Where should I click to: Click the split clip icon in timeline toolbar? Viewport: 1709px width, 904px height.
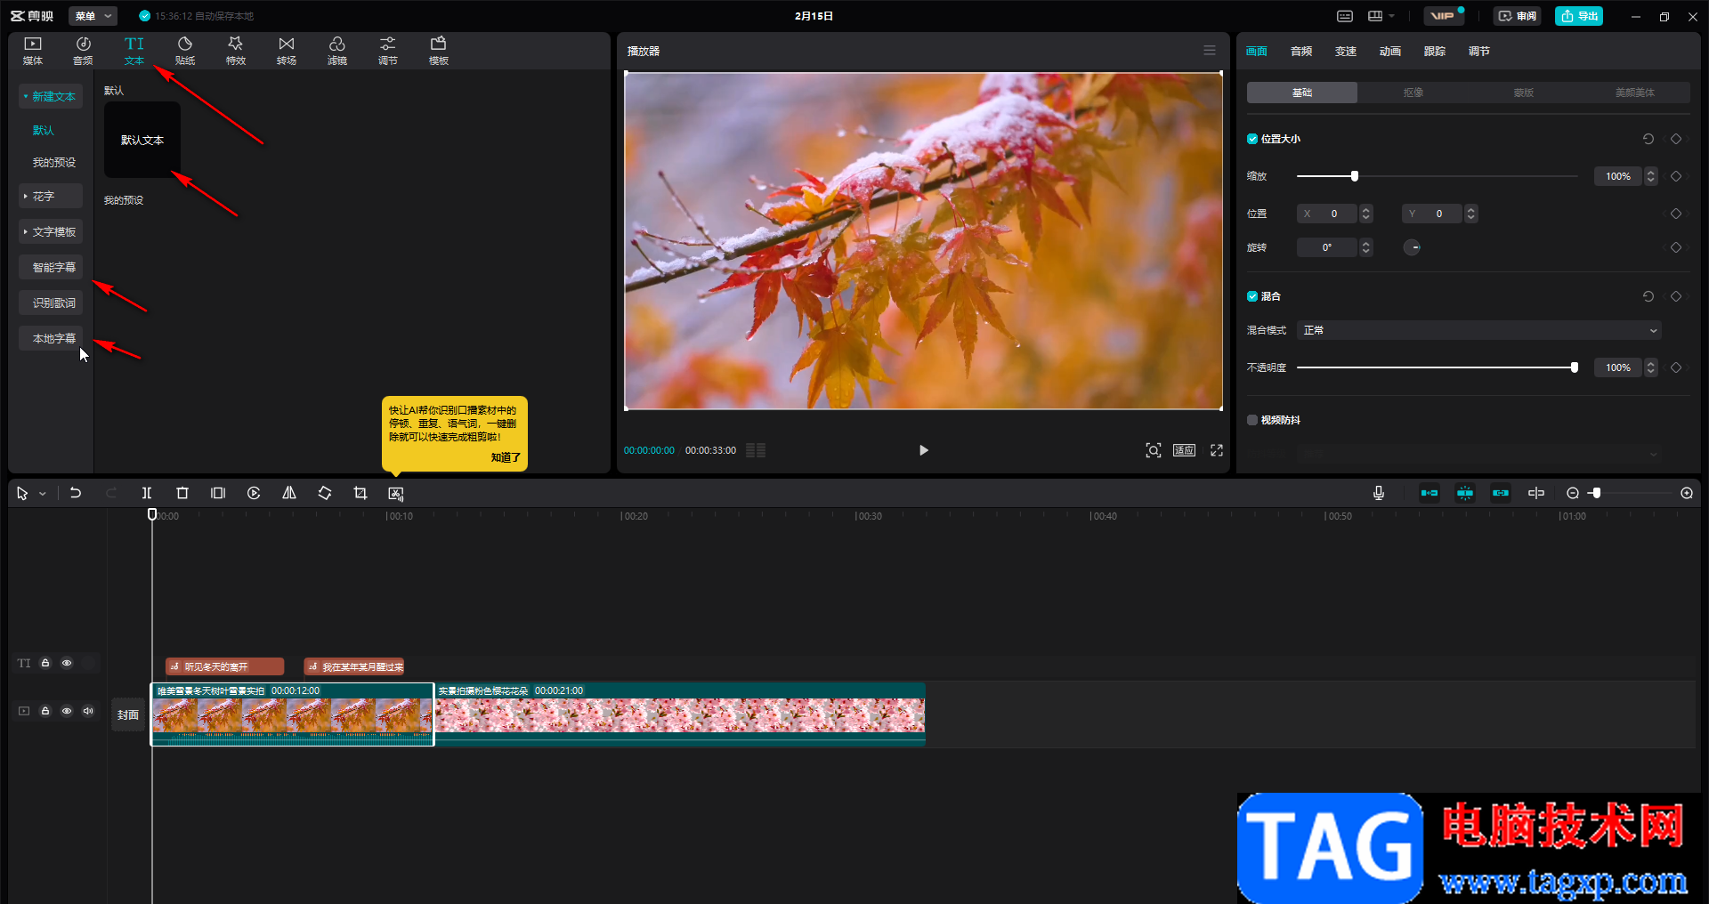tap(147, 493)
